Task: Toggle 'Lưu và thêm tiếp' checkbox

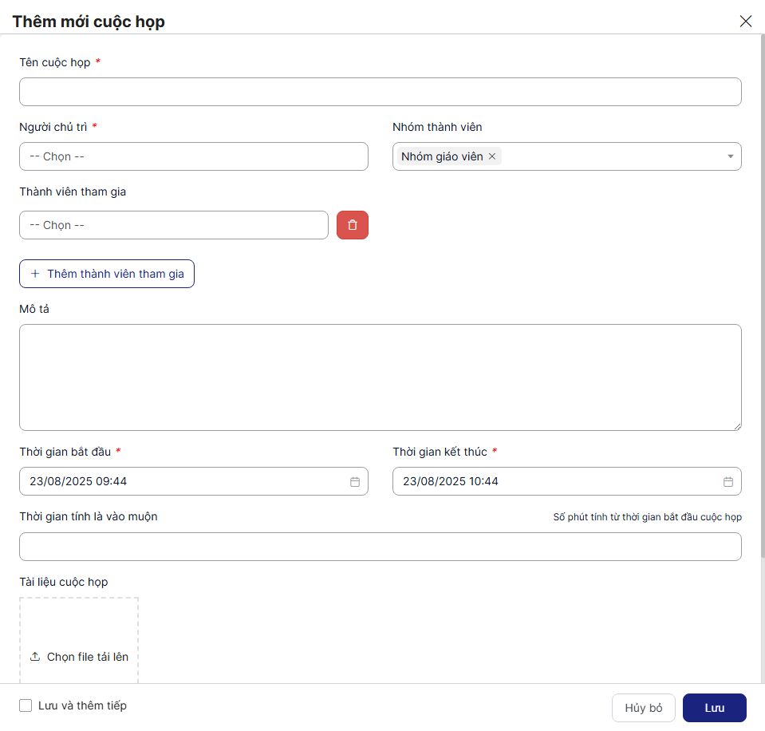Action: click(26, 705)
